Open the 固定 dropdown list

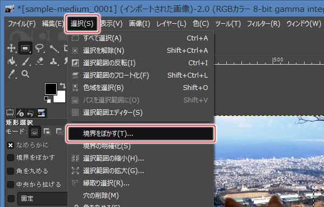(x=42, y=198)
